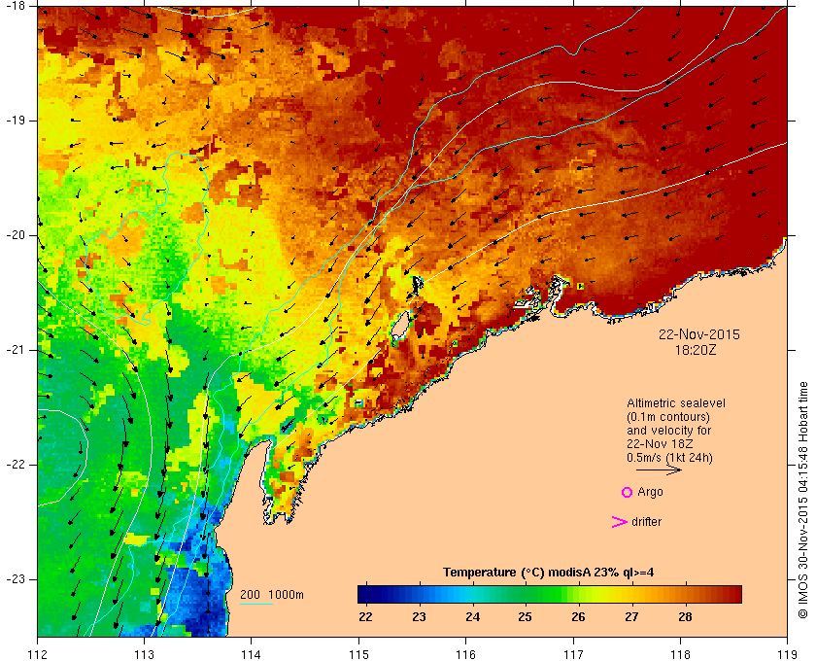The width and height of the screenshot is (816, 661).
Task: Click the longitude axis label 113
Action: 144,654
